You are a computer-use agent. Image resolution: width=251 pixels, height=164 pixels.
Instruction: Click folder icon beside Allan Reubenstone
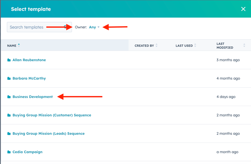click(9, 60)
